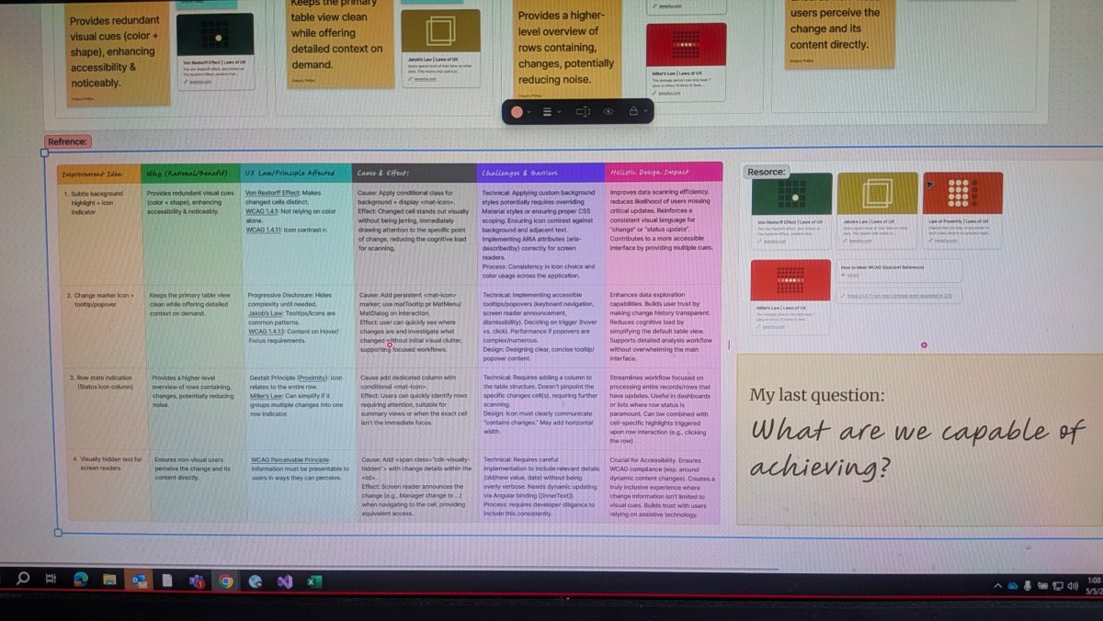
Task: Select the "Refrence:" frame label
Action: tap(67, 141)
